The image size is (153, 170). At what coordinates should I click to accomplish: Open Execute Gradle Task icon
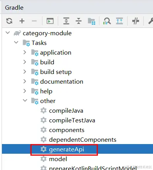click(x=50, y=21)
